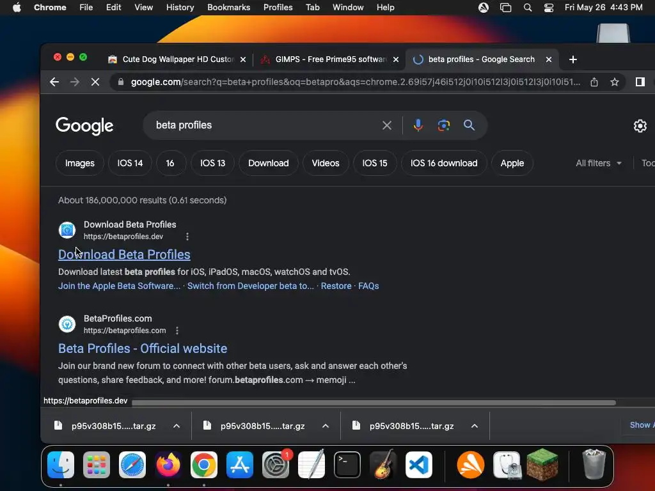This screenshot has width=655, height=491.
Task: Open Spotlight search in menu bar
Action: 528,8
